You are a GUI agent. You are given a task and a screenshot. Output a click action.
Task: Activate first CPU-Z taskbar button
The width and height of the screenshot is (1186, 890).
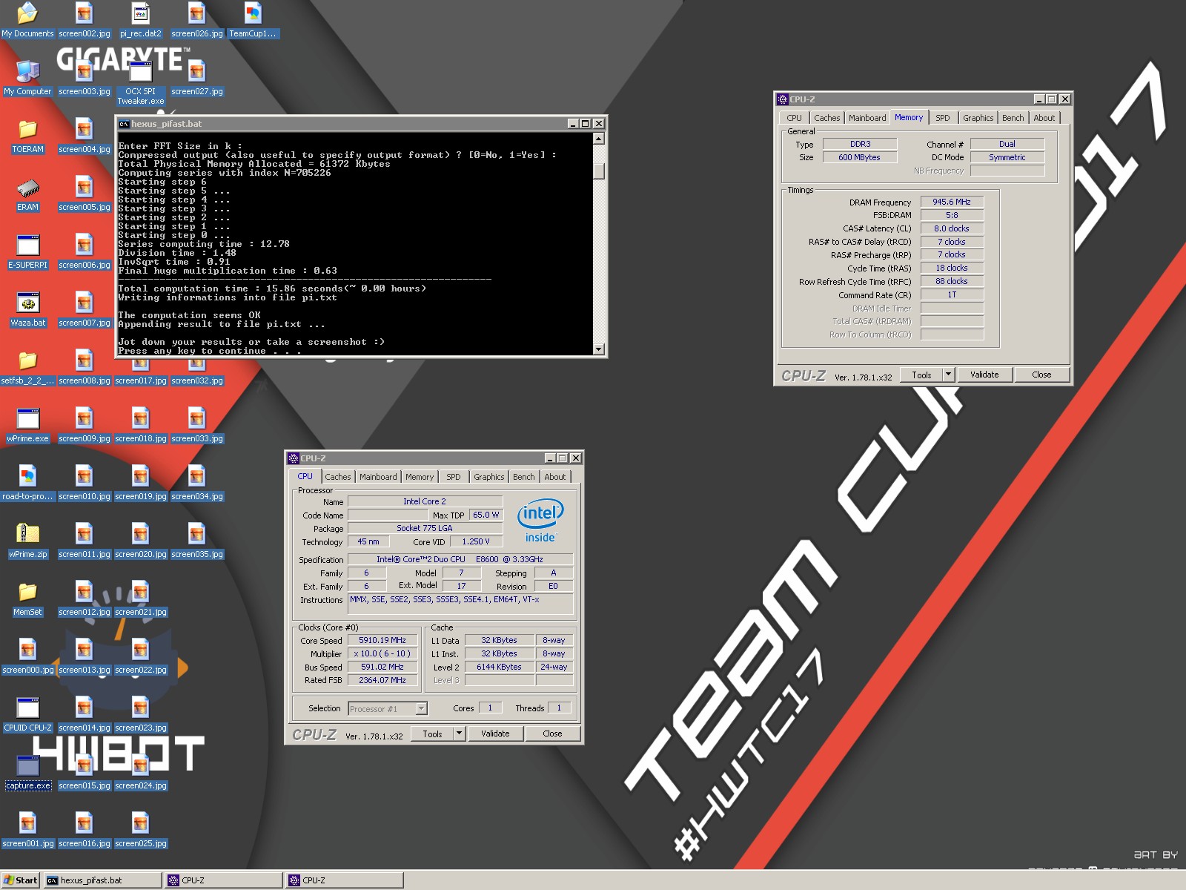point(224,880)
